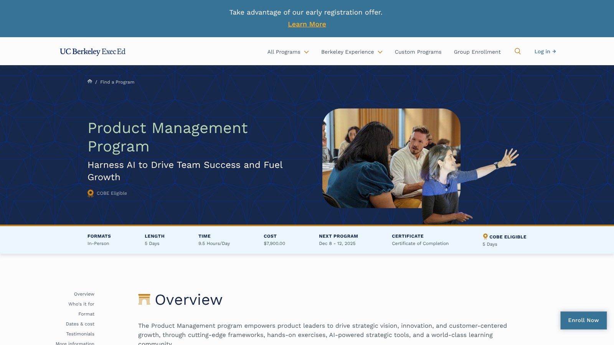This screenshot has width=614, height=345.
Task: Click the Enroll Now button
Action: coord(583,320)
